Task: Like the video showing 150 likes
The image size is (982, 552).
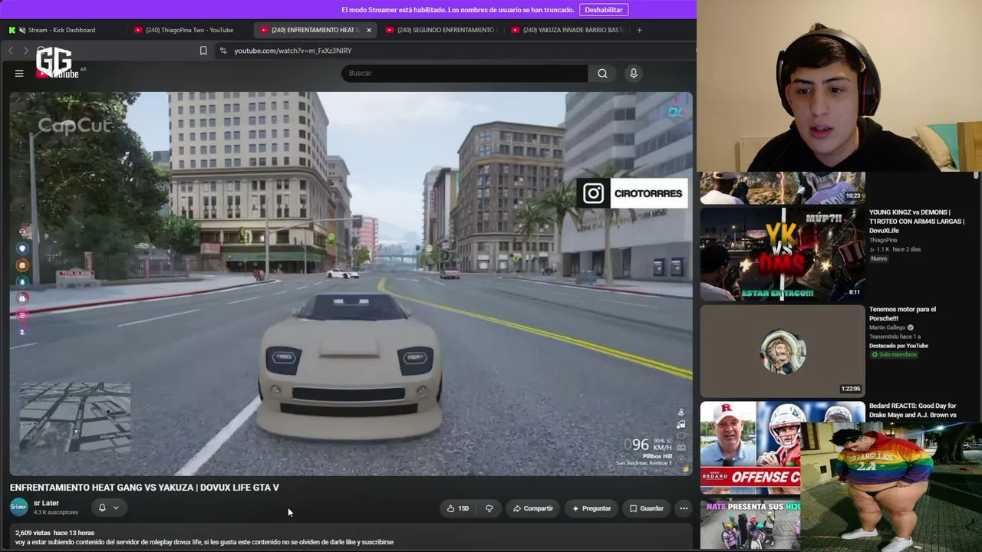Action: coord(458,508)
